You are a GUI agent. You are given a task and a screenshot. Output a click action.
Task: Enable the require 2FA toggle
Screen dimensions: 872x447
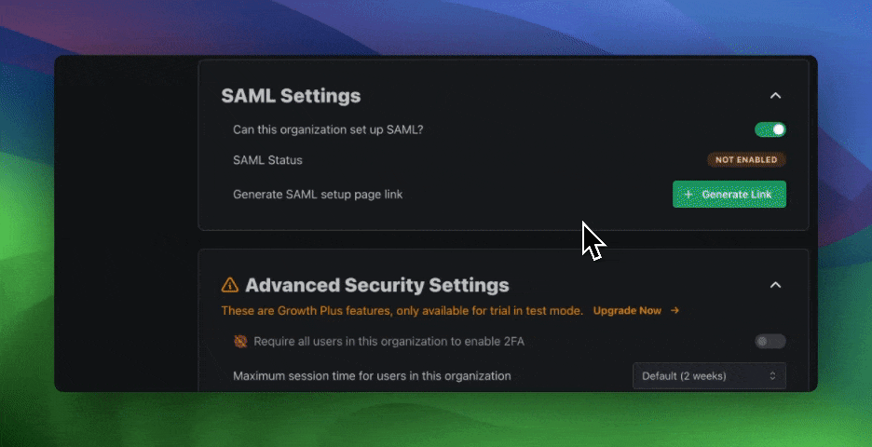click(770, 342)
